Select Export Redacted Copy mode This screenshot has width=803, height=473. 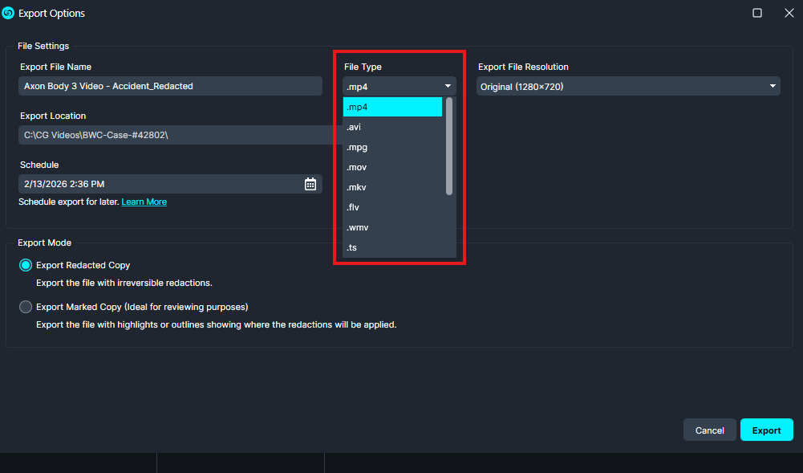tap(25, 265)
